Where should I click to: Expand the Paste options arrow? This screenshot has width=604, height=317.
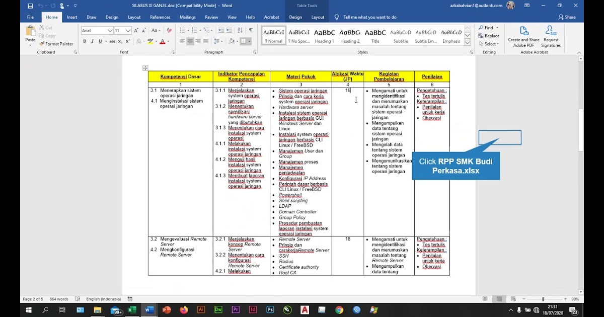click(30, 44)
